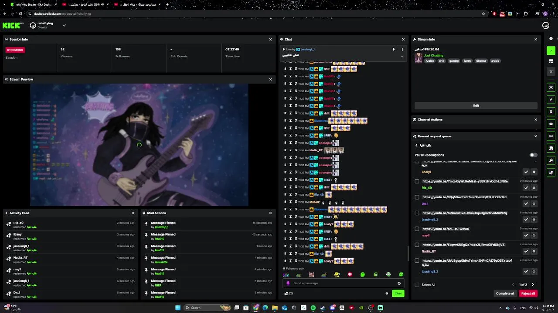The width and height of the screenshot is (558, 313).
Task: Click the Complete all button
Action: click(505, 293)
